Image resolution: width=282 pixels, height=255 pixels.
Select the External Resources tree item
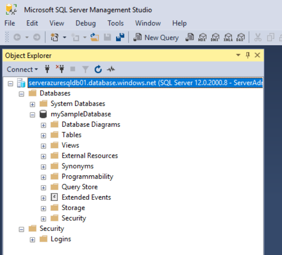pos(90,155)
